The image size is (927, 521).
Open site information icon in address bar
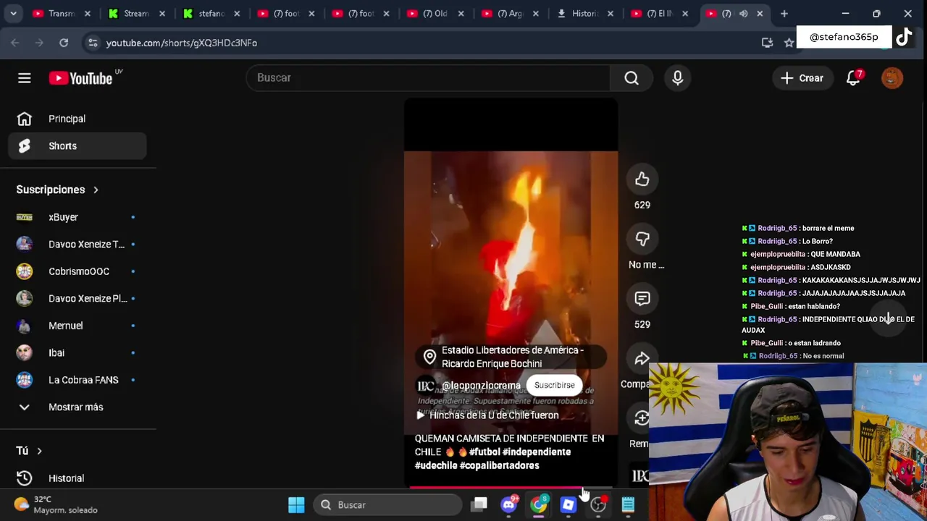[x=93, y=43]
